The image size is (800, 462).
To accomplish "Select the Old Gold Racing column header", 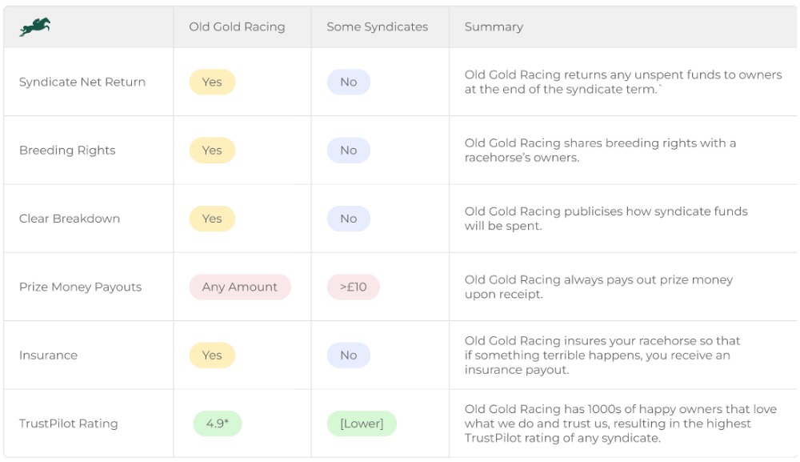I will point(237,26).
